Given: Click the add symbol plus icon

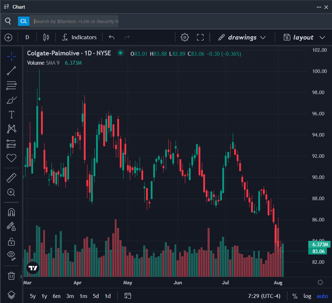Looking at the screenshot, I should pos(9,37).
